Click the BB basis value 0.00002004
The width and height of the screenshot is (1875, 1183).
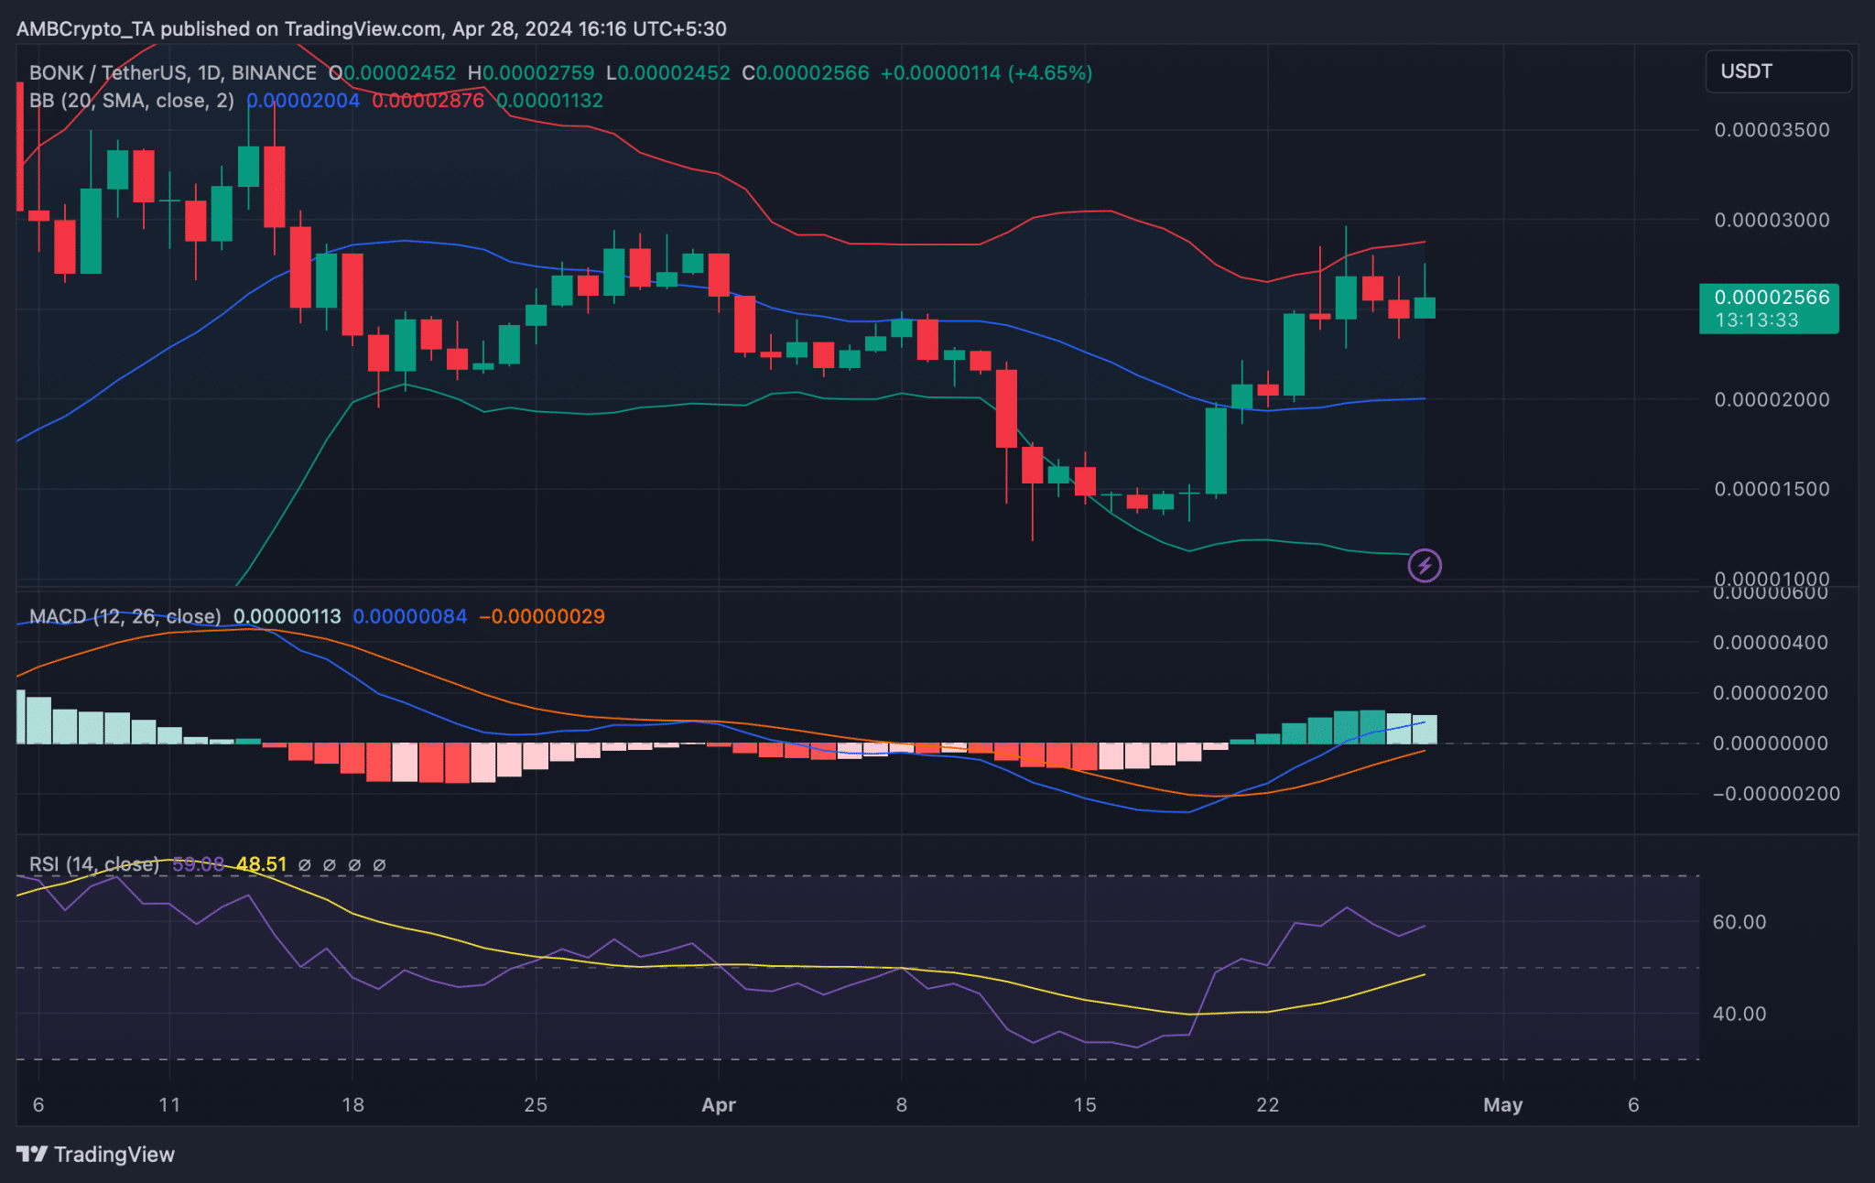coord(303,101)
